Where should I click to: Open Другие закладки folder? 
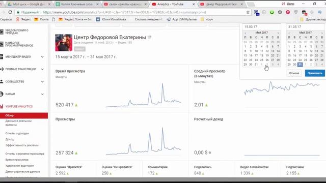[313, 19]
